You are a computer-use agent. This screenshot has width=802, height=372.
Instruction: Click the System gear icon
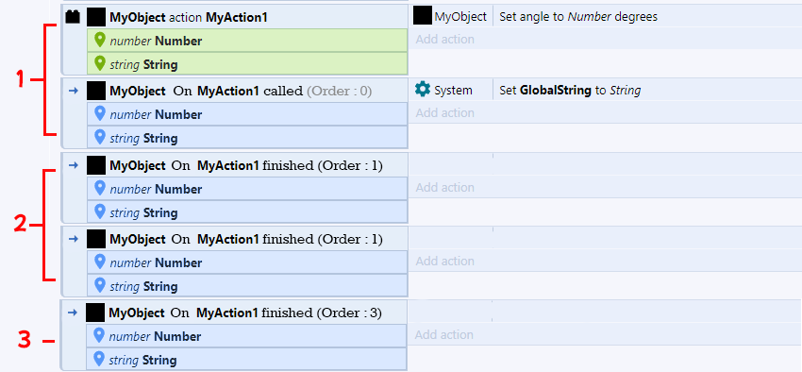[x=423, y=90]
